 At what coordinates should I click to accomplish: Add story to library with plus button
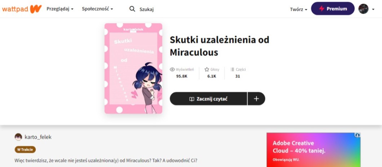(256, 99)
